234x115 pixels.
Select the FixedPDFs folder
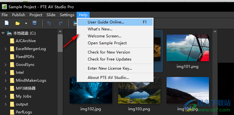point(25,57)
